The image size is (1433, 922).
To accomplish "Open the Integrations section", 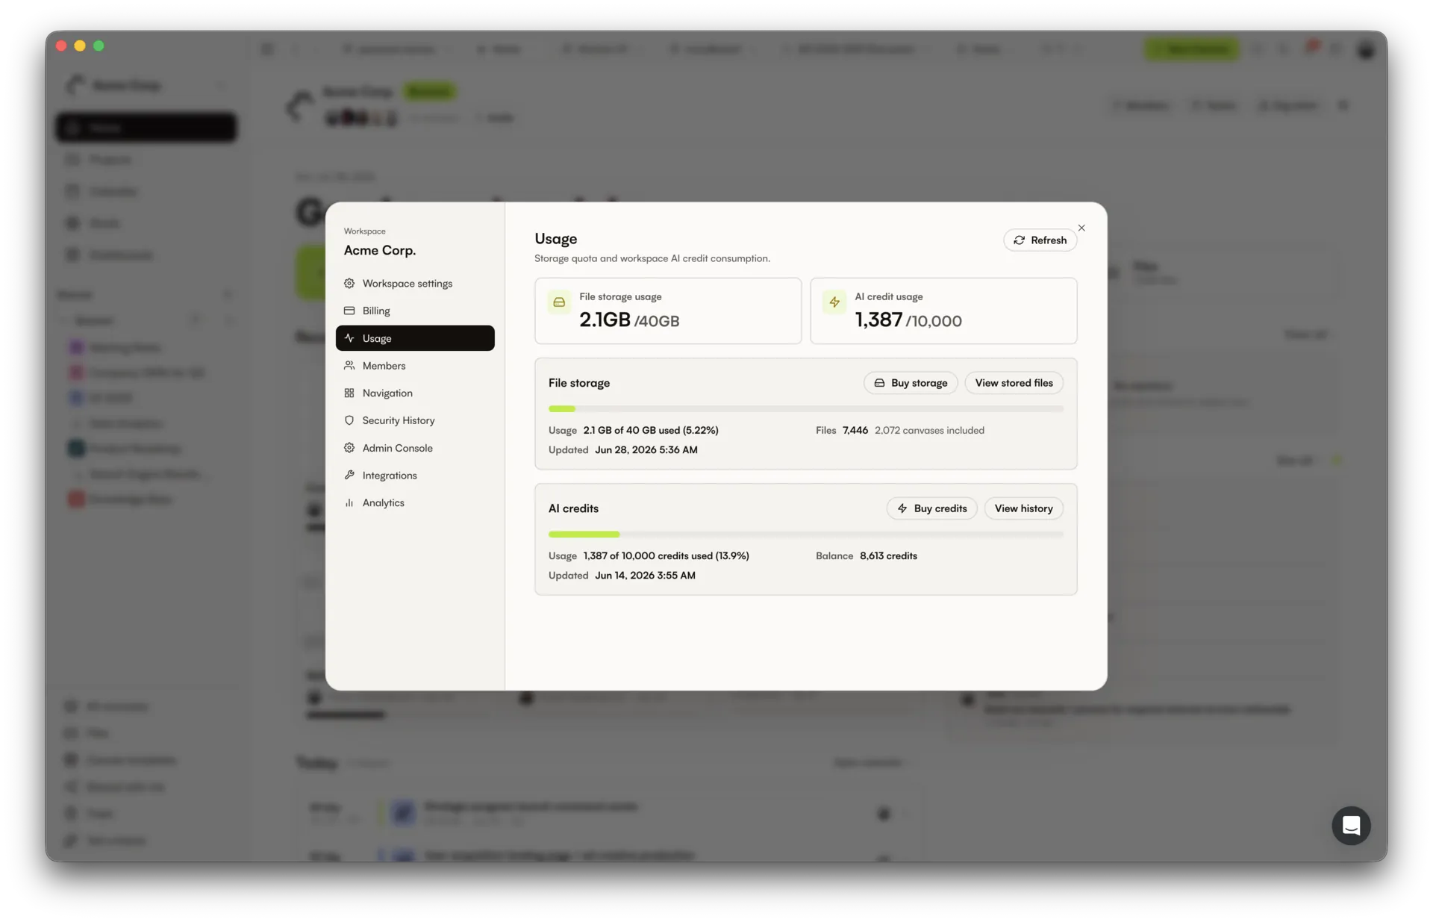I will click(415, 476).
